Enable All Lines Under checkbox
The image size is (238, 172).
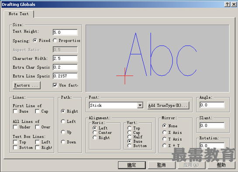pyautogui.click(x=15, y=127)
